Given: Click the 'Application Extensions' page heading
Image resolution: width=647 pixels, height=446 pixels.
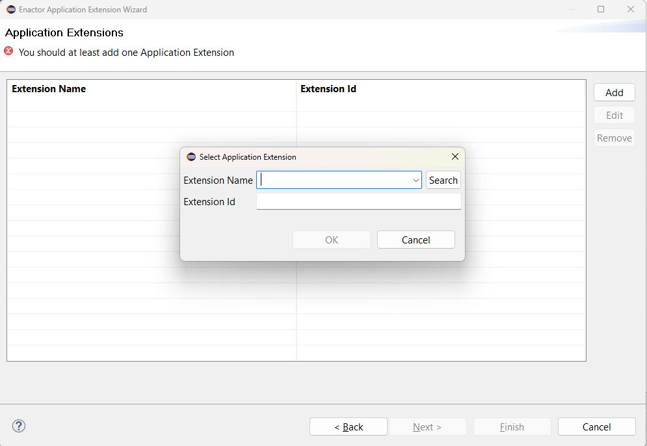Looking at the screenshot, I should click(x=64, y=32).
